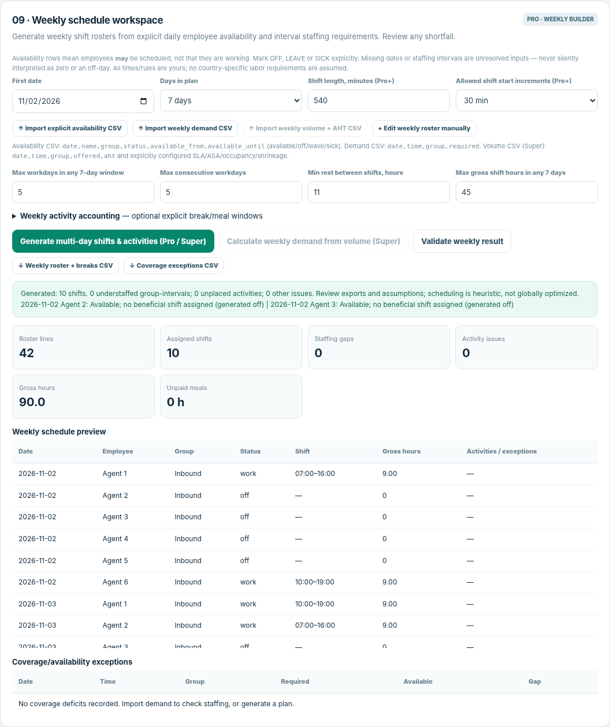Click Max gross shift hours field

point(527,192)
